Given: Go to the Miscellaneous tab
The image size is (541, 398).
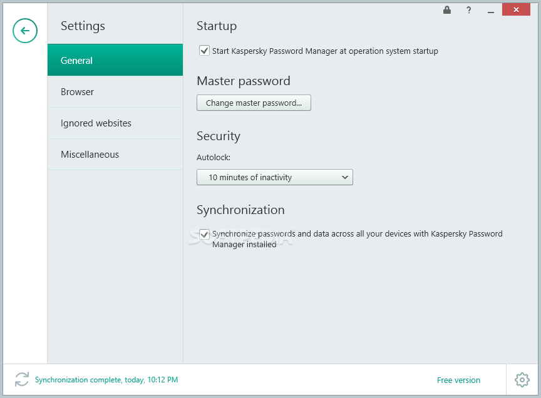Looking at the screenshot, I should coord(115,155).
